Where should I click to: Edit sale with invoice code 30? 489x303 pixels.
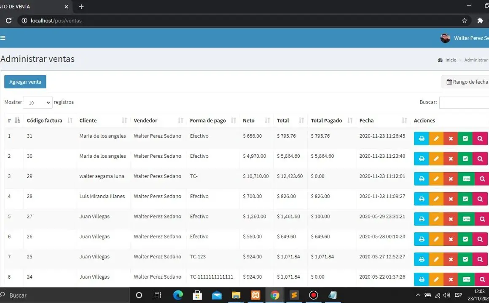(x=436, y=159)
